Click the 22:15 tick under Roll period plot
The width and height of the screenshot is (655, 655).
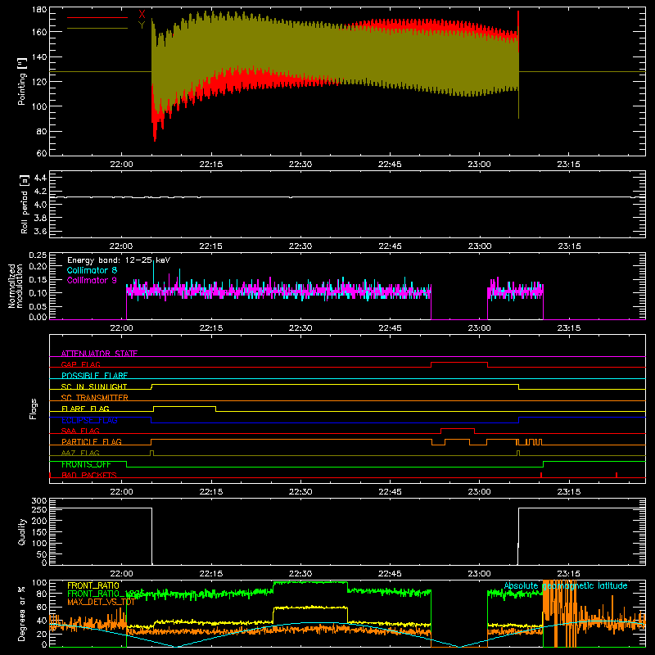pyautogui.click(x=211, y=246)
